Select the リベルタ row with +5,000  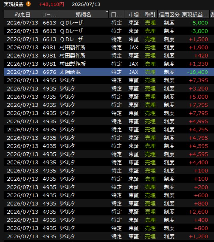coord(109,97)
